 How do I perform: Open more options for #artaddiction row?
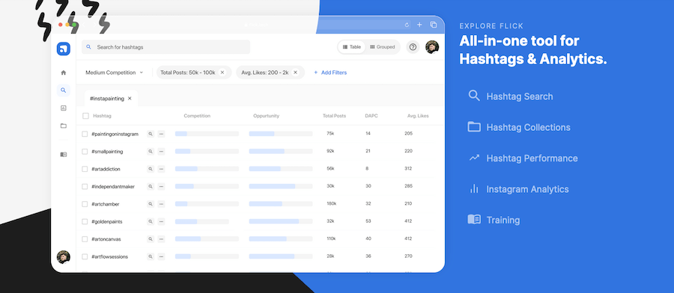161,169
